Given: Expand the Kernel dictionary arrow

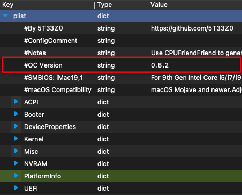Looking at the screenshot, I should point(16,139).
